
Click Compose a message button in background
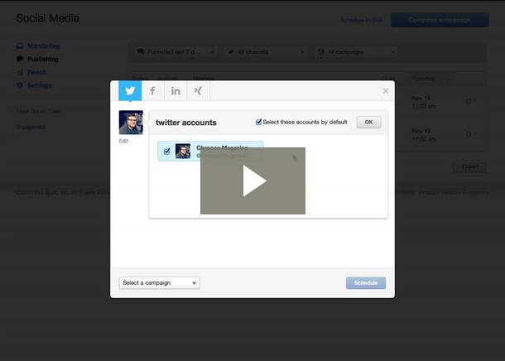440,20
